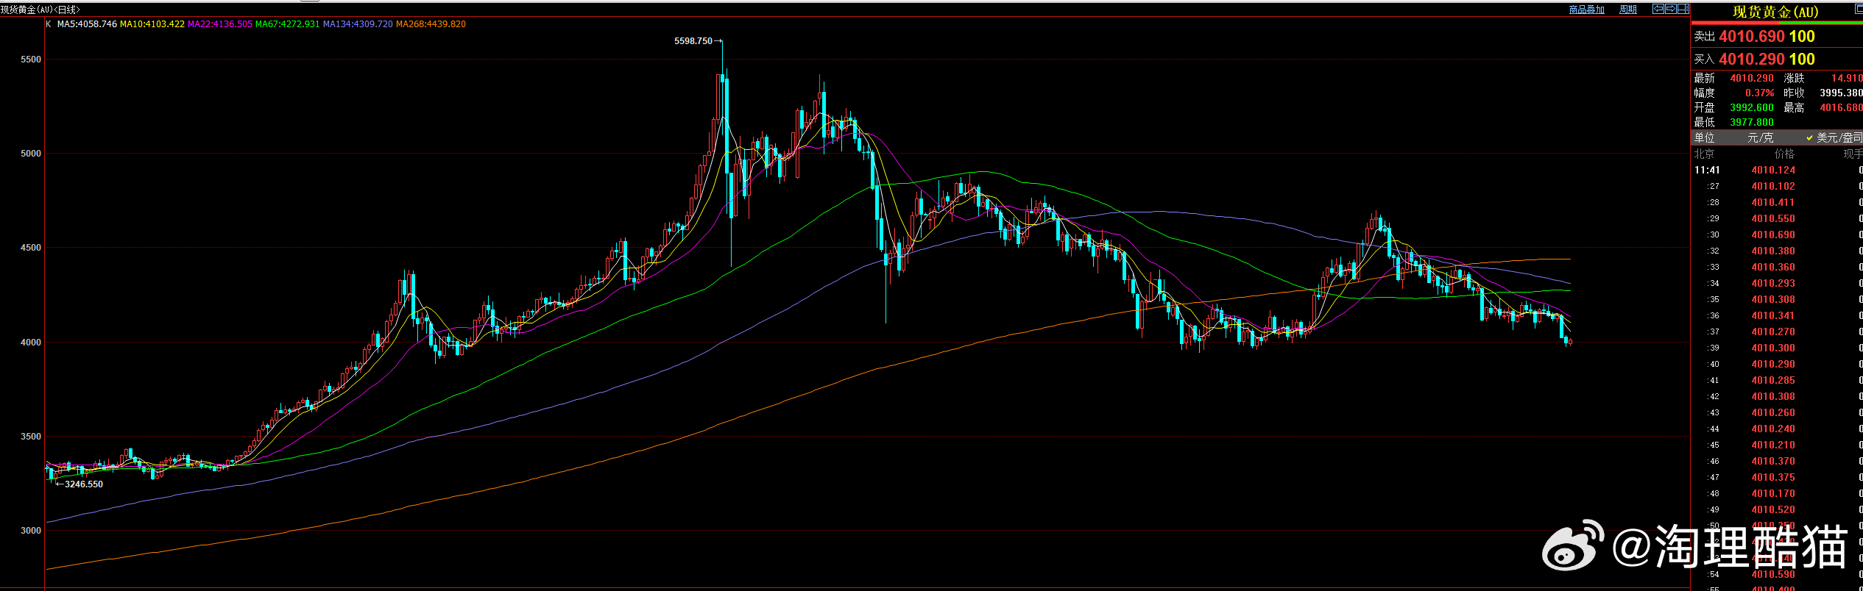Click the low-point label 3246.550
The width and height of the screenshot is (1863, 591).
coord(84,484)
